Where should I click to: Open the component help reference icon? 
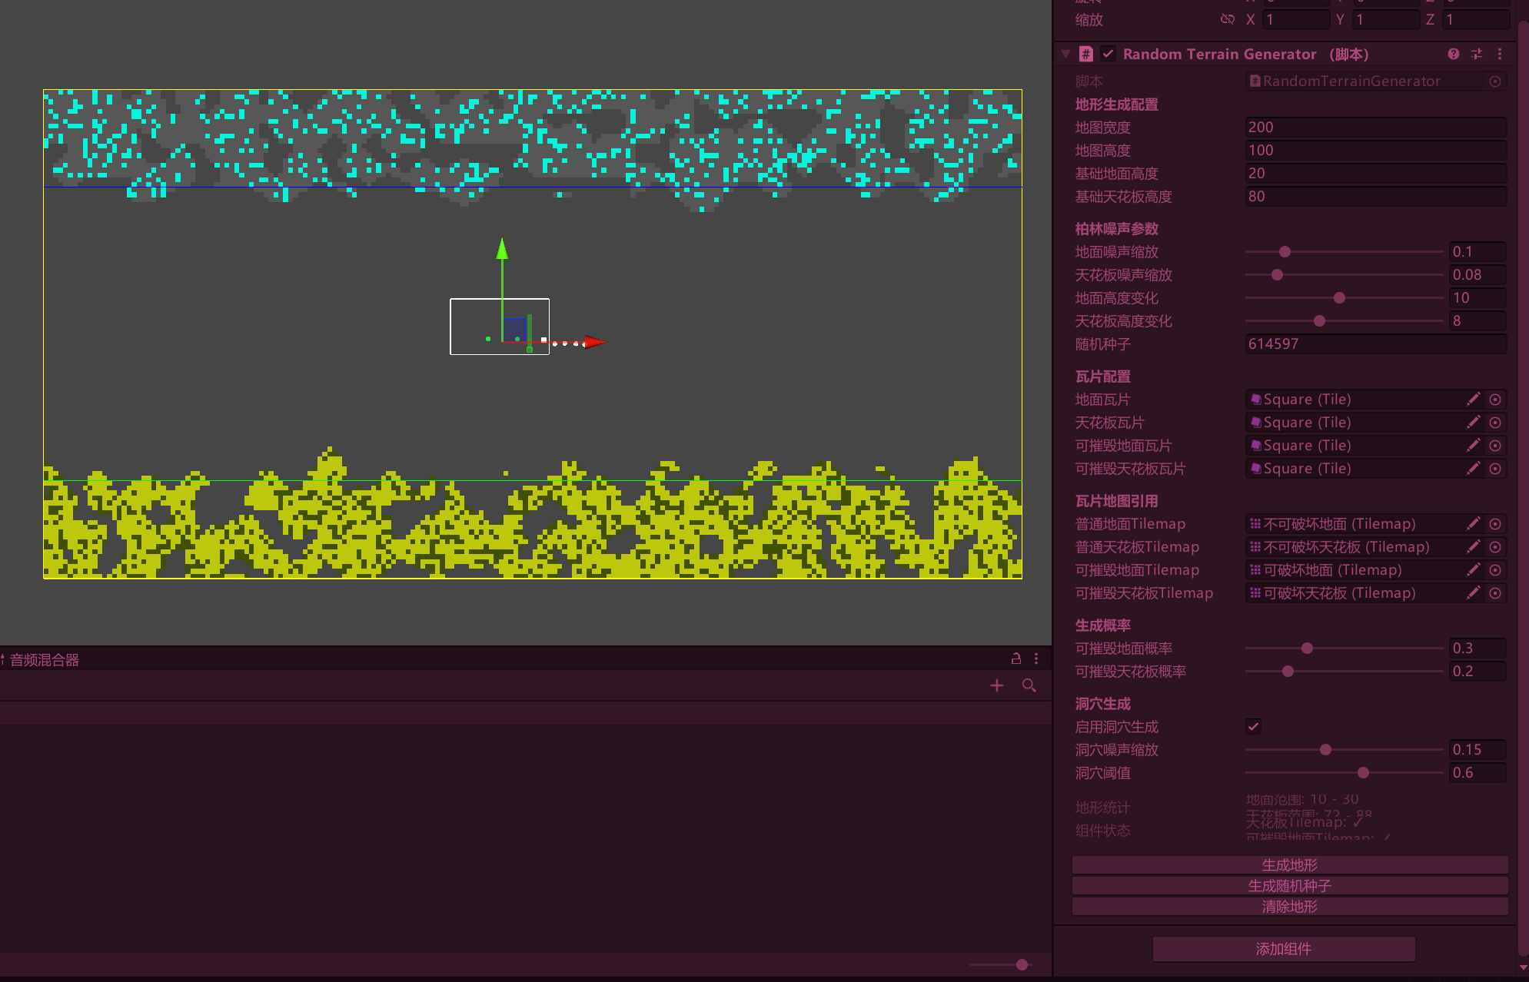pyautogui.click(x=1453, y=54)
